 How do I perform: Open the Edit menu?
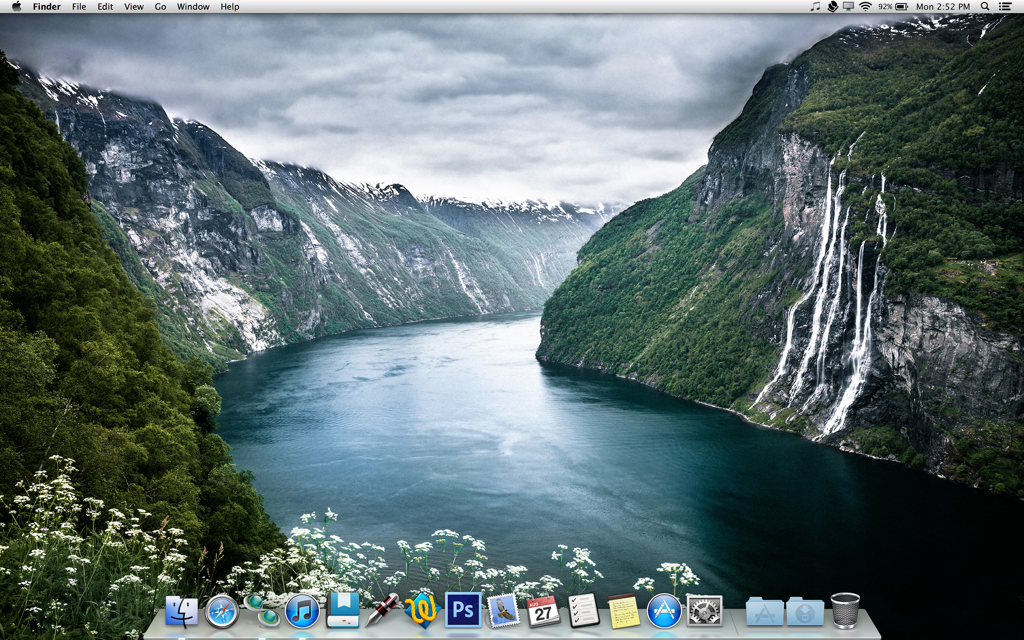(105, 7)
